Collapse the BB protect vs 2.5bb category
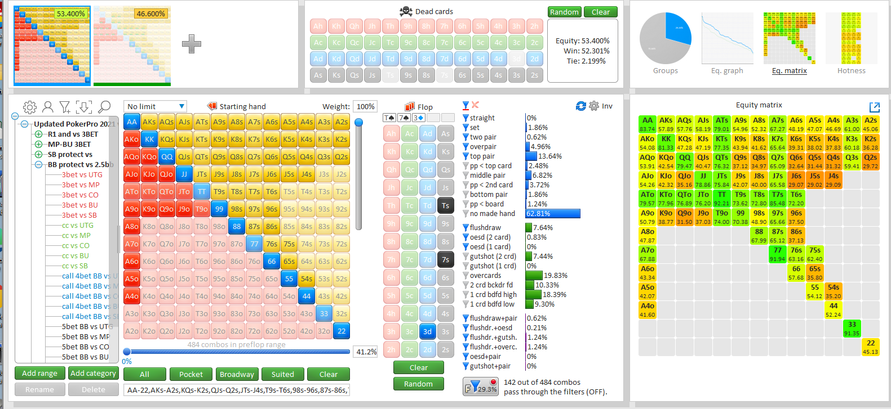 (x=38, y=165)
